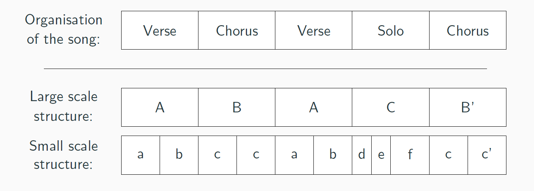Select the small-scale e cell
The image size is (534, 191).
click(x=381, y=155)
